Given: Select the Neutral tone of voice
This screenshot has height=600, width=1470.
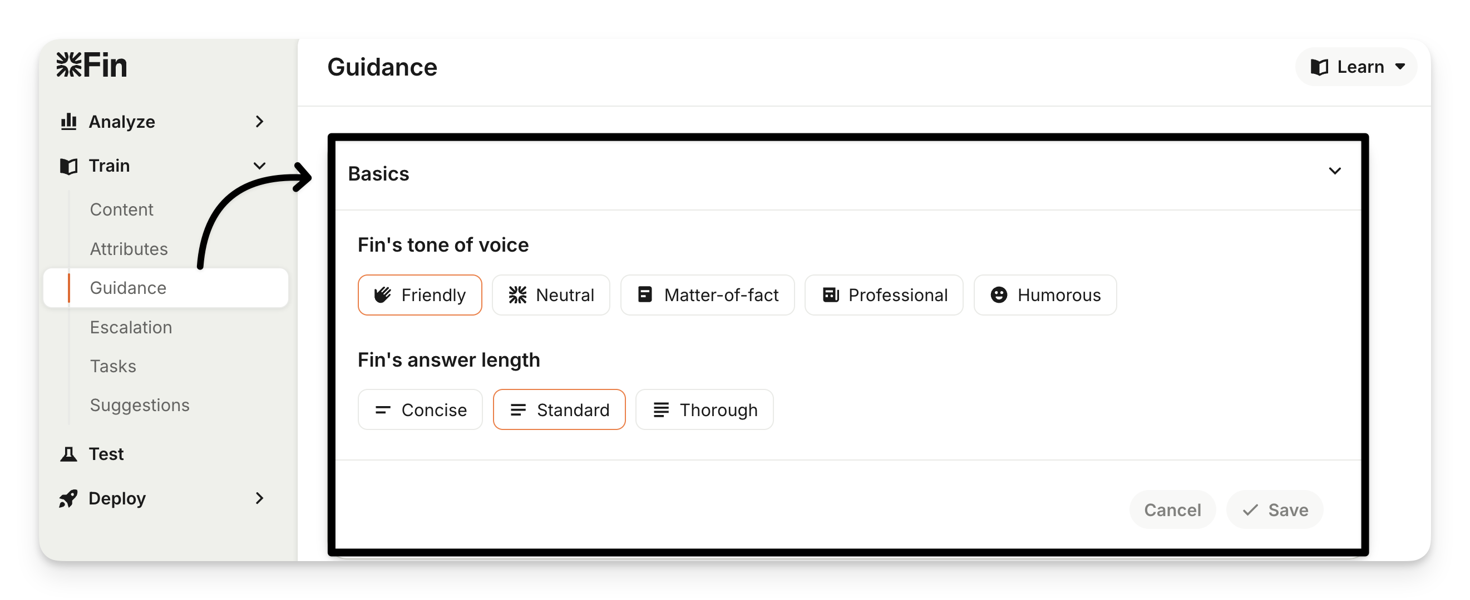Looking at the screenshot, I should pyautogui.click(x=551, y=295).
